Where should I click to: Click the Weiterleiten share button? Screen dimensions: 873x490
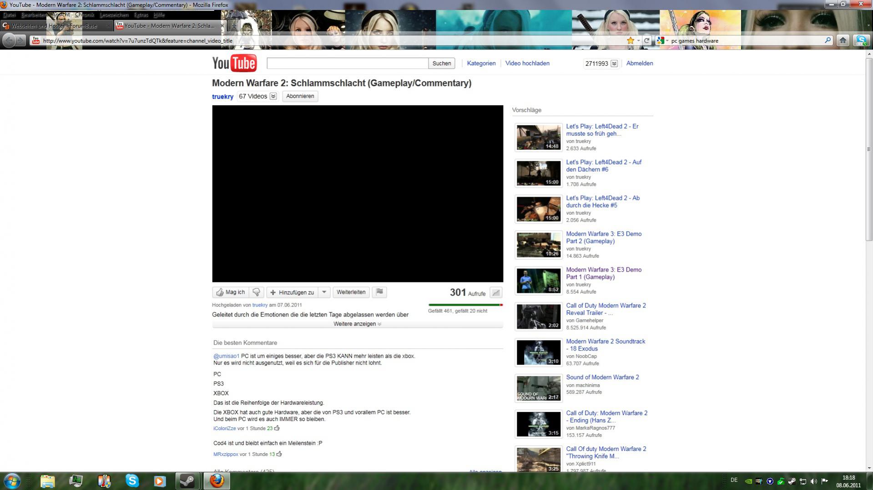pyautogui.click(x=351, y=292)
